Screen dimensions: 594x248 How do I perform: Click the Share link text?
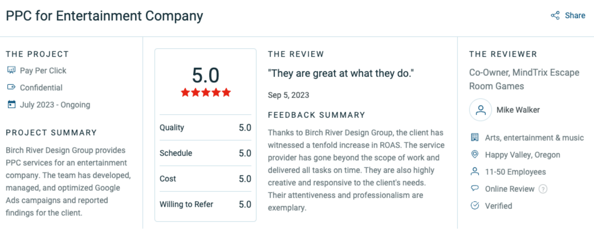tap(575, 15)
